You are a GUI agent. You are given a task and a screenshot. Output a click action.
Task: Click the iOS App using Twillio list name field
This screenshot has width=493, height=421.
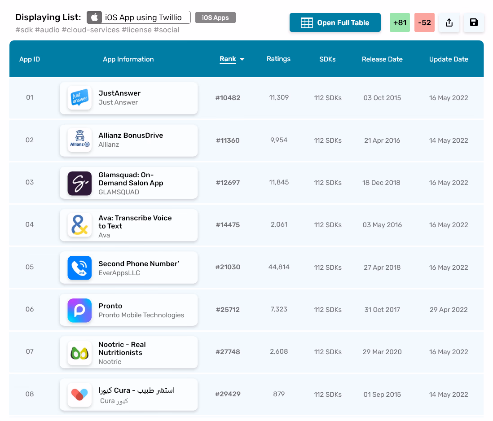coord(139,17)
